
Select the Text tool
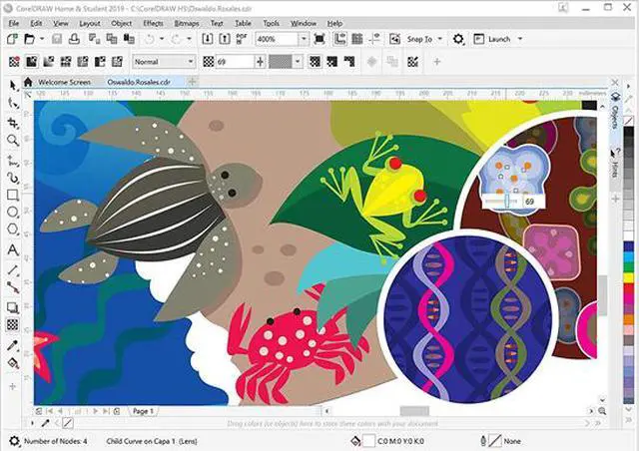tap(13, 249)
